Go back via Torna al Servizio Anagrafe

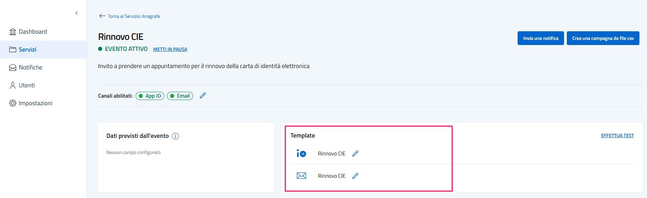click(x=134, y=16)
